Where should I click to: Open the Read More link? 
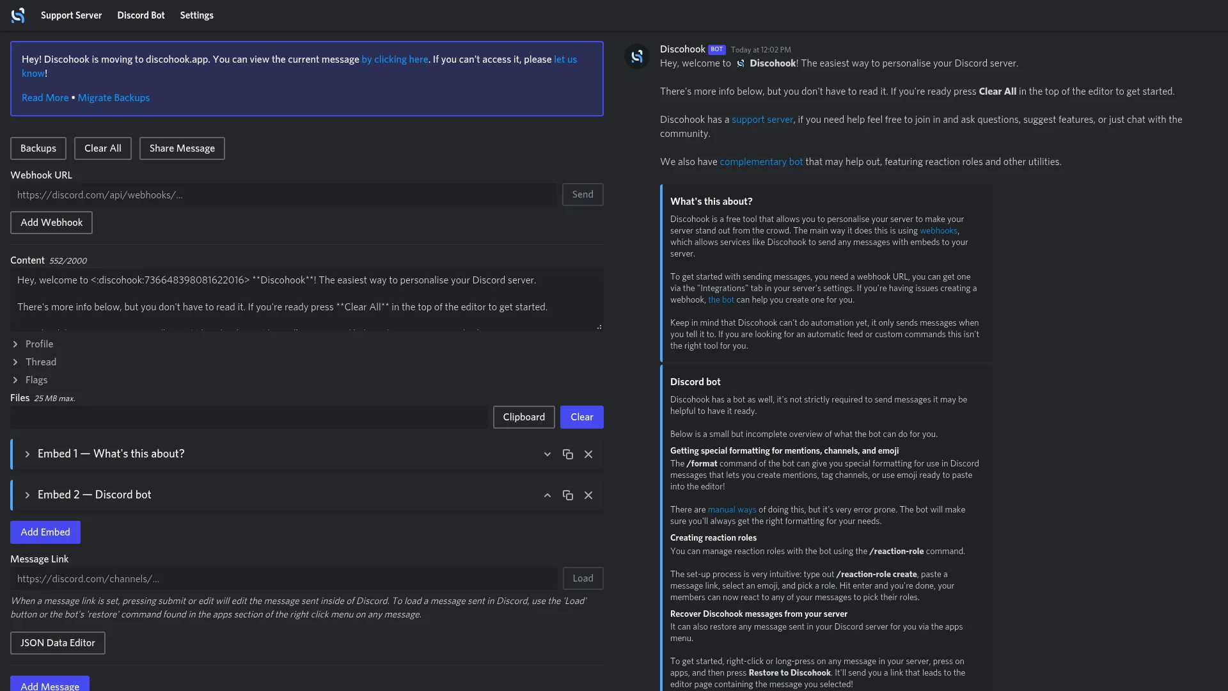45,98
